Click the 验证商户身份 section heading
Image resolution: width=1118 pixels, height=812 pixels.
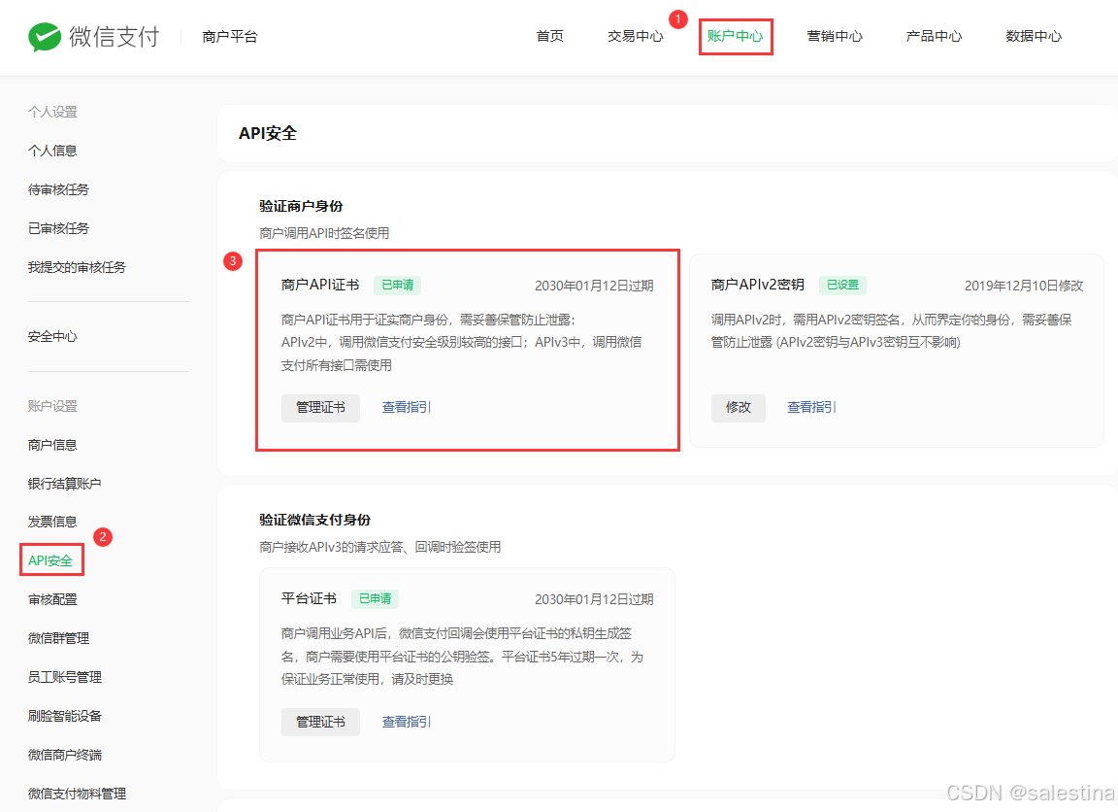tap(301, 206)
